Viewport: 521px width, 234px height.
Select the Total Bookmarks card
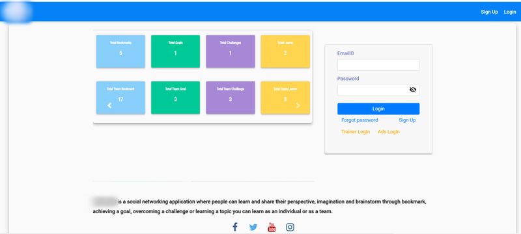[120, 51]
